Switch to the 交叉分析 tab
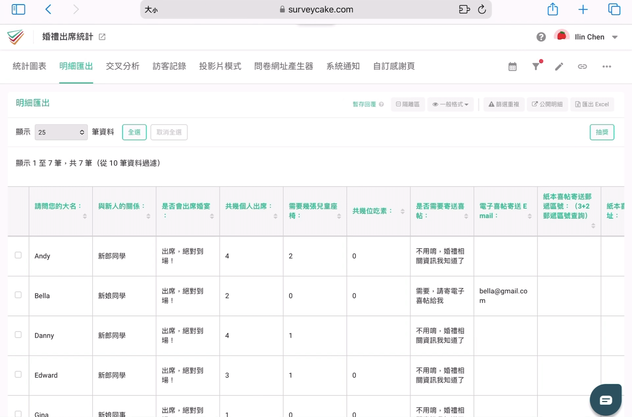This screenshot has width=632, height=417. 123,66
